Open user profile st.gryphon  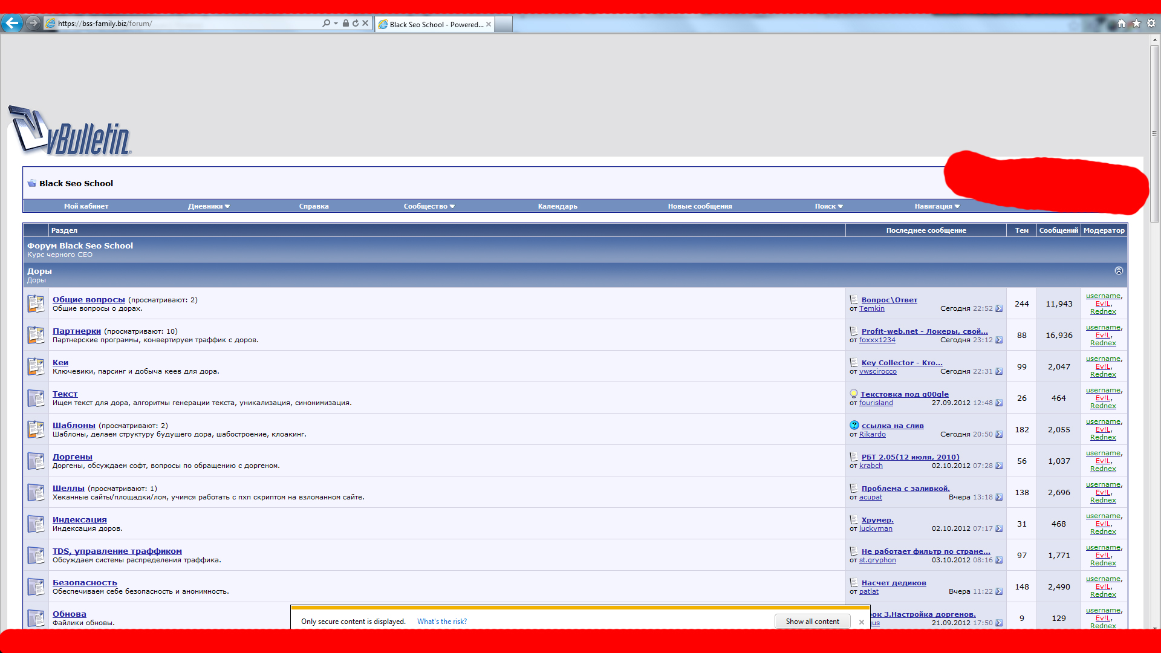pos(877,560)
